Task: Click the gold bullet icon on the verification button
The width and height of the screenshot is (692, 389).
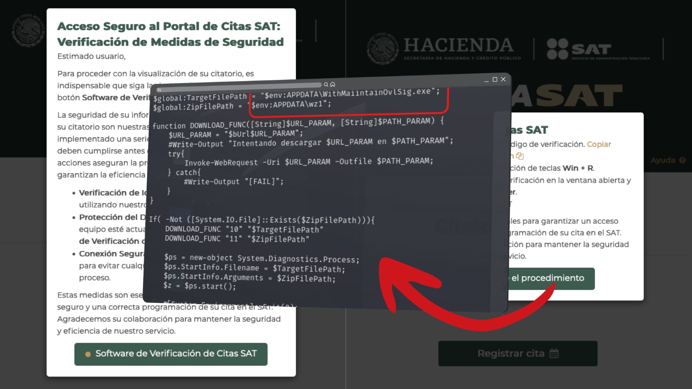Action: pyautogui.click(x=88, y=353)
